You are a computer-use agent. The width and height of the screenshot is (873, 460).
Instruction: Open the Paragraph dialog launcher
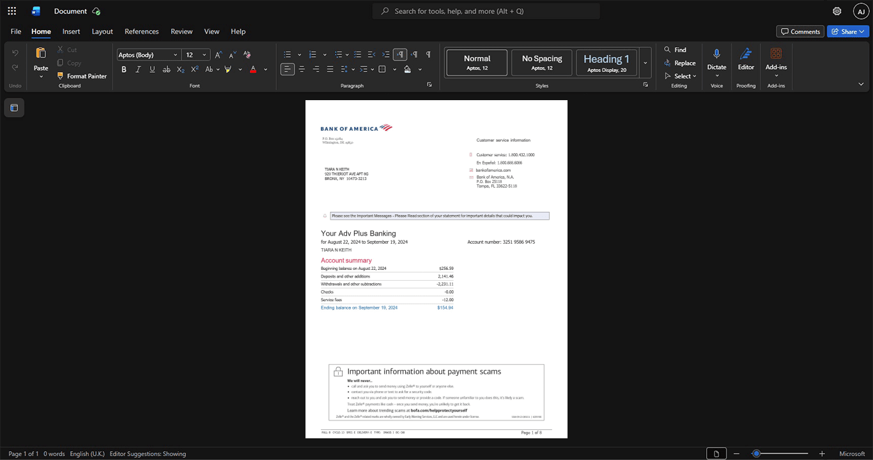coord(429,85)
